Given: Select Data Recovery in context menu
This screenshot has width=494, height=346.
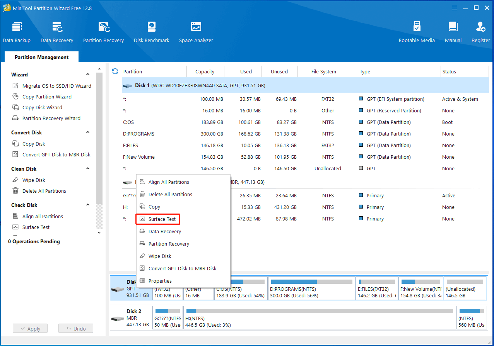Looking at the screenshot, I should tap(183, 231).
